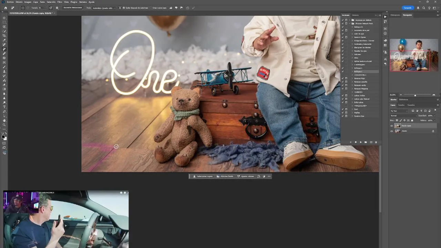Screen dimensions: 441x248
Task: Click the thumbs up feedback icon
Action: (171, 8)
